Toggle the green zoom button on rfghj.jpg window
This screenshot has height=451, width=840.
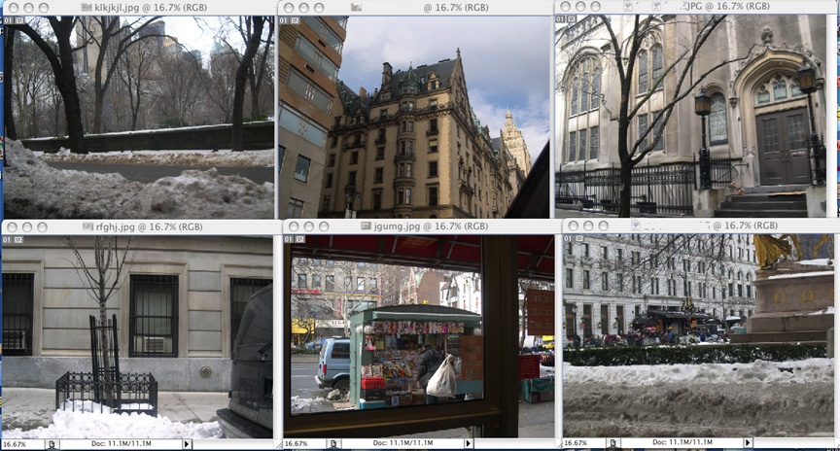click(43, 226)
